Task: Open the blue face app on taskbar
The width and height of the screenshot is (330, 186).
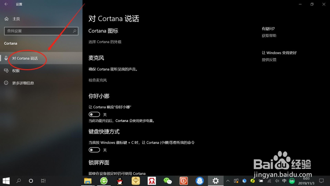Action: coord(200,181)
